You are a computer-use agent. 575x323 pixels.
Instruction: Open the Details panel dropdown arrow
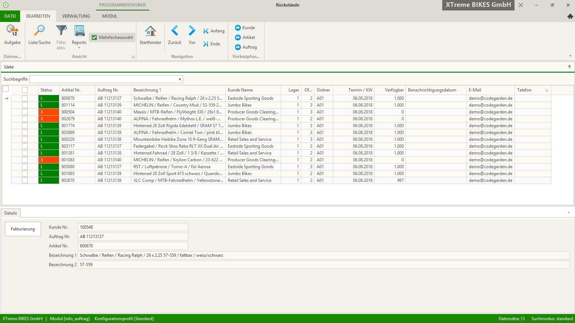[569, 213]
